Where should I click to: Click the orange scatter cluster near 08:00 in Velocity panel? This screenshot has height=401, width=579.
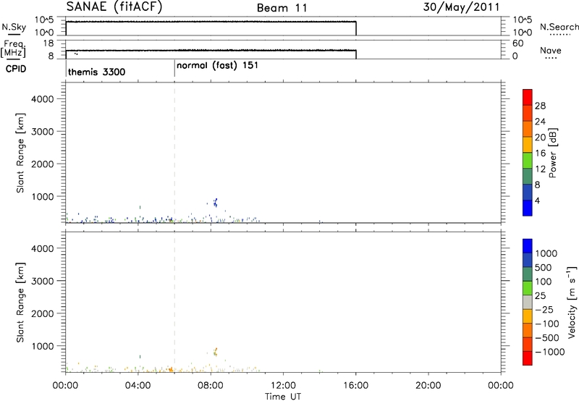[215, 352]
